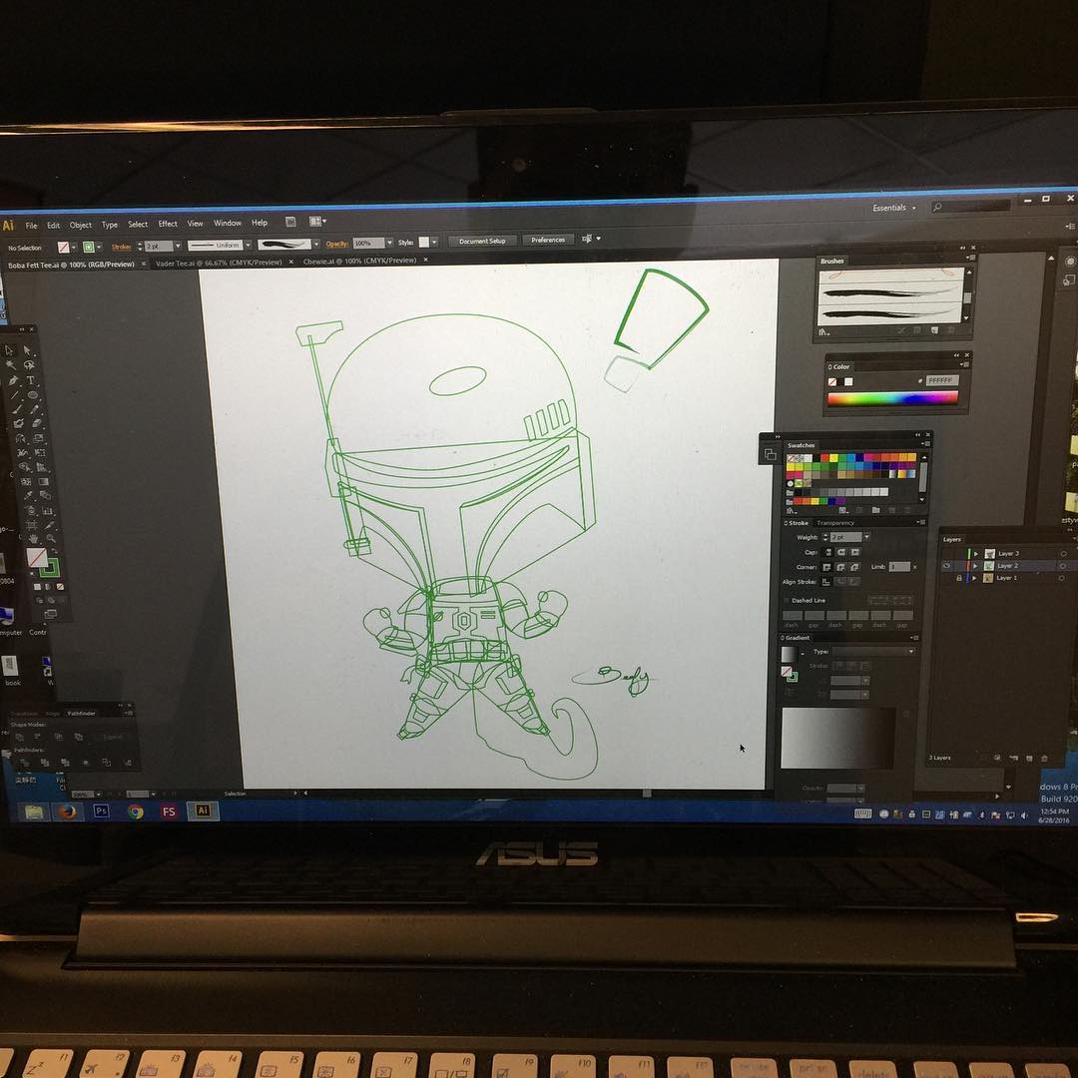Open the Window menu
This screenshot has height=1078, width=1078.
(x=228, y=223)
